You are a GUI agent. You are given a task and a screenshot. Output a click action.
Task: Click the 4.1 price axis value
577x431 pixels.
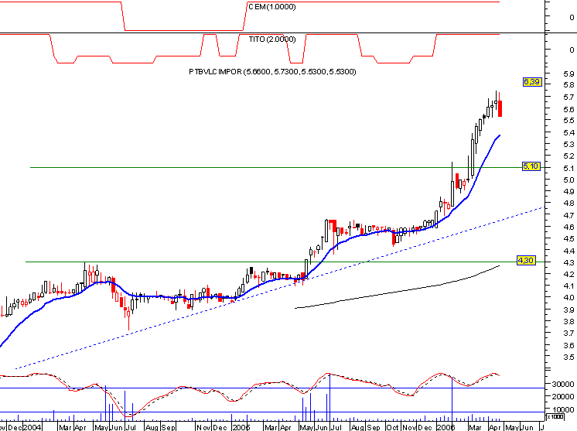pyautogui.click(x=568, y=286)
